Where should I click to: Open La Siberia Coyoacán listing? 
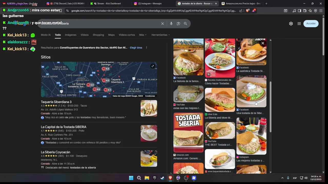[x=55, y=152]
